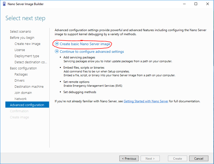This screenshot has width=214, height=164.
Task: Choose Continue to configure advanced settings
Action: [92, 52]
